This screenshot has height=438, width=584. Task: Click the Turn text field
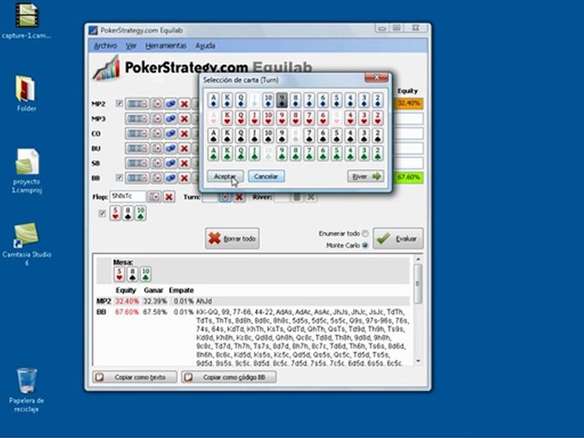click(x=210, y=197)
